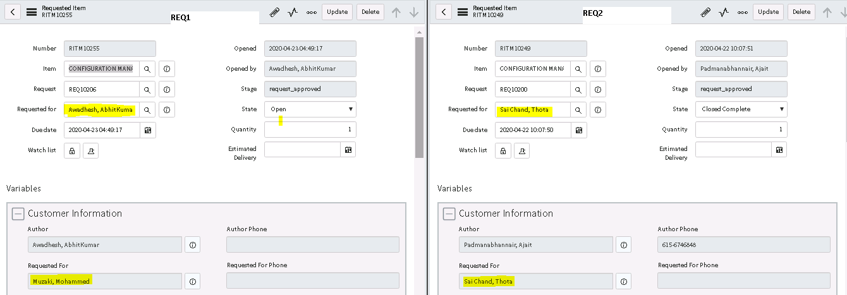
Task: Click Requested for field Sai Chand, Thota
Action: (533, 109)
